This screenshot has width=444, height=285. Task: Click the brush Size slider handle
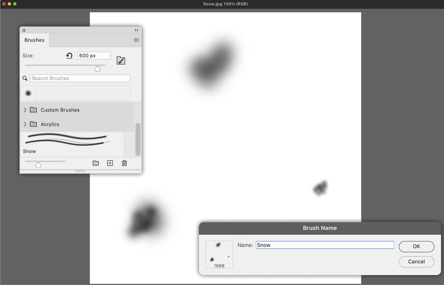click(x=97, y=69)
